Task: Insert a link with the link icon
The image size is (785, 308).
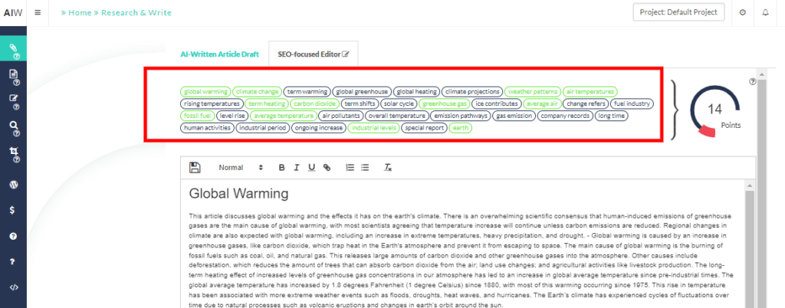Action: 327,168
